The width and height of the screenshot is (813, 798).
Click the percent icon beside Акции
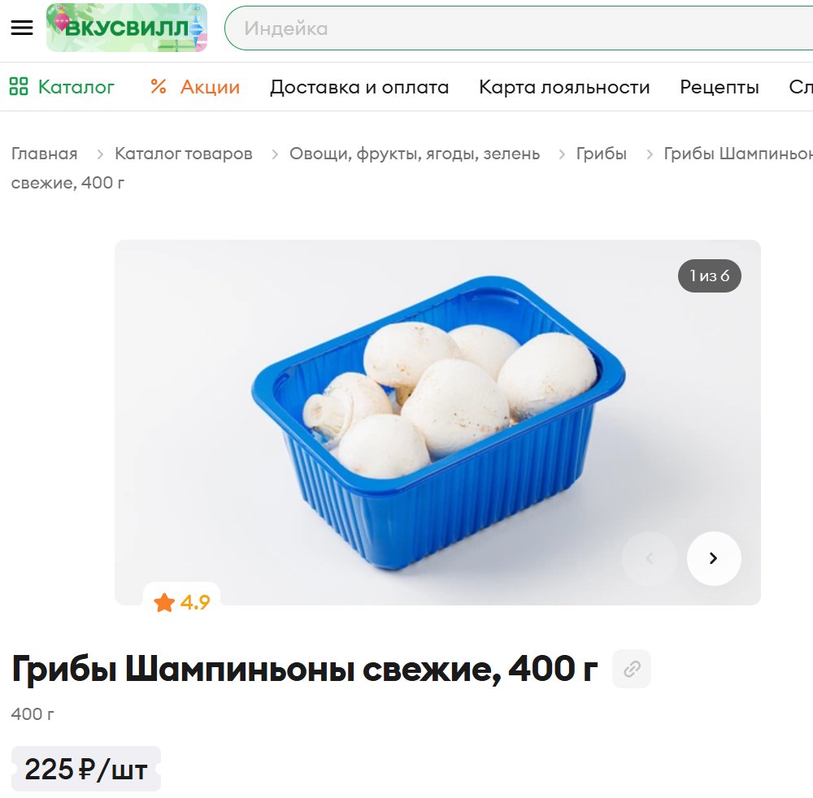point(159,86)
